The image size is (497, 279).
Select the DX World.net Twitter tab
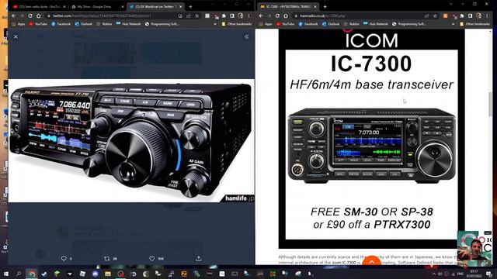coord(155,6)
